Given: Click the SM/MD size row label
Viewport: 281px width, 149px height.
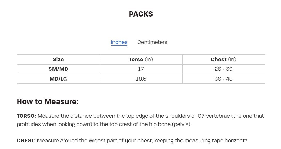Looking at the screenshot, I should pos(58,69).
